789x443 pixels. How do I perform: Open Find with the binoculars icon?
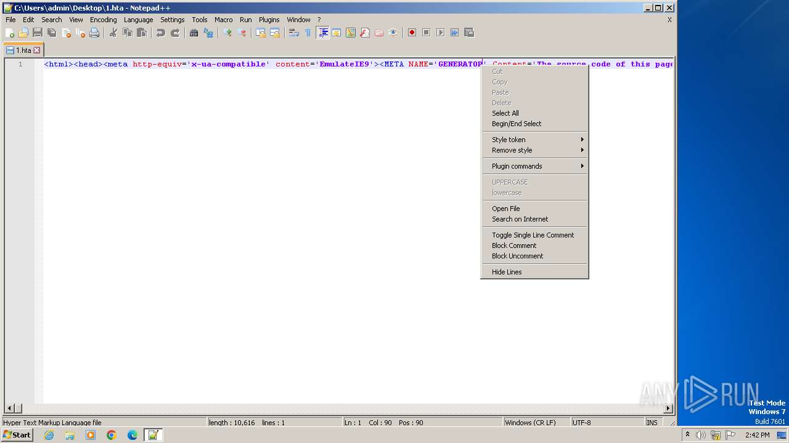point(194,33)
